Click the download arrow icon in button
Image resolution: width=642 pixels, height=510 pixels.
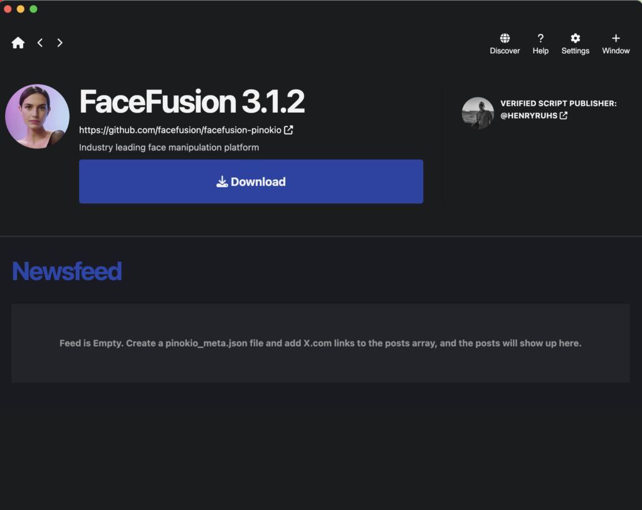pos(222,182)
